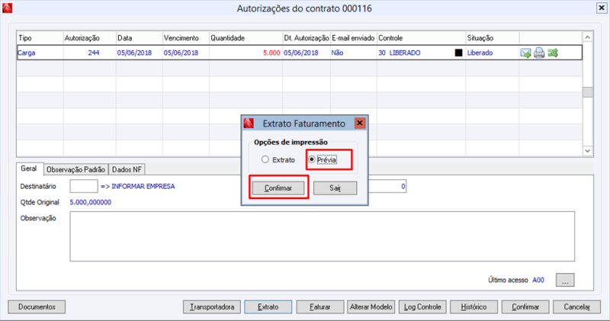The height and width of the screenshot is (321, 610).
Task: Click the ellipsis button beside Último acesso
Action: [565, 280]
